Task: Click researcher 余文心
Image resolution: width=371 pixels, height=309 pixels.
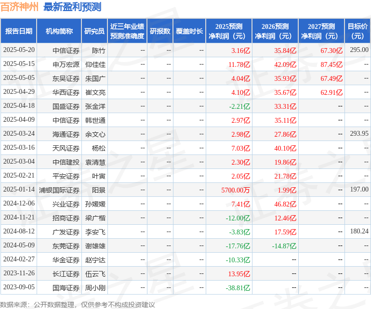Action: (x=95, y=134)
